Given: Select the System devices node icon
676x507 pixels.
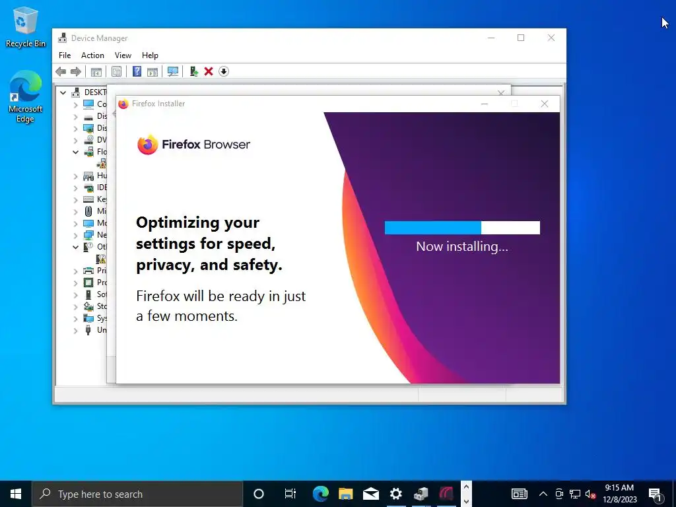Looking at the screenshot, I should point(88,318).
